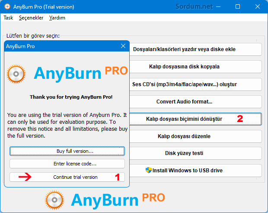
Task: Close the AnyBurn Pro main window
Action: tap(257, 6)
